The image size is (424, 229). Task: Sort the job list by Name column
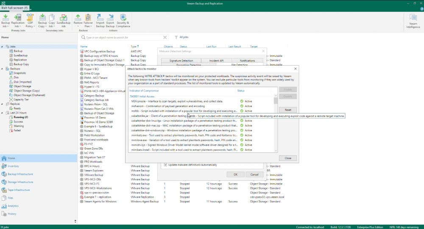(84, 47)
